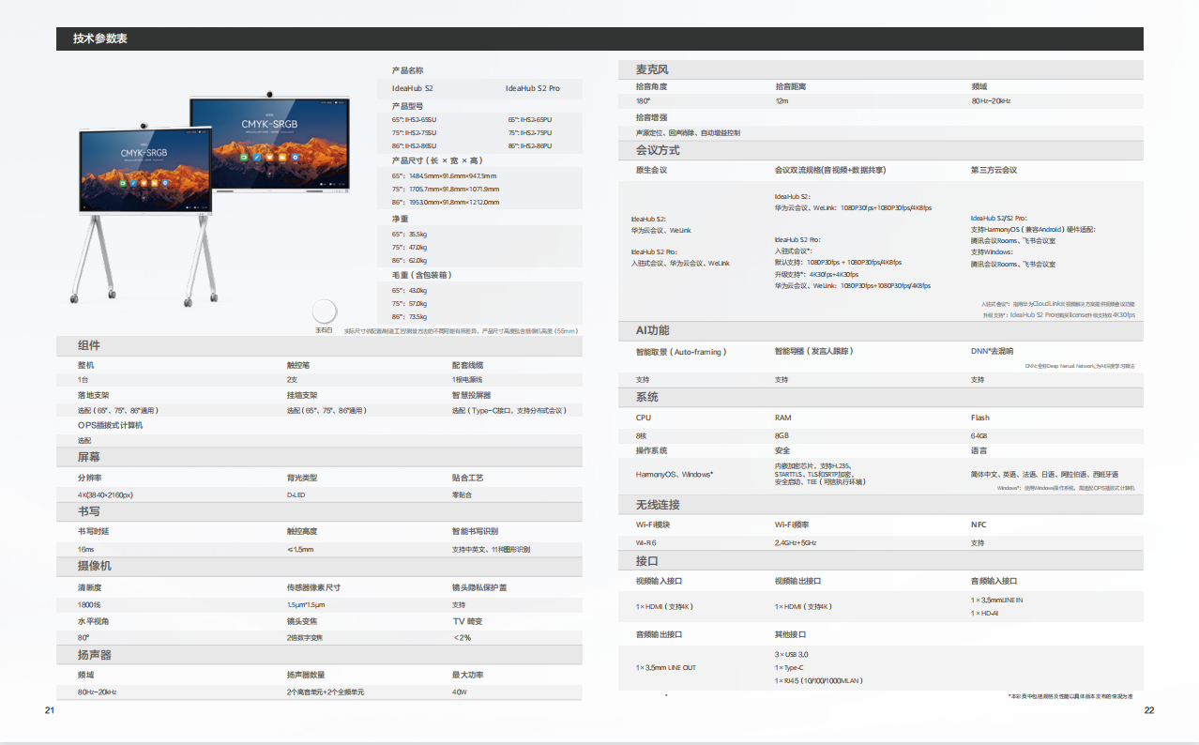Select the '1×3.5mm LINE IN' value
Screen dimensions: 1199x745
click(997, 600)
